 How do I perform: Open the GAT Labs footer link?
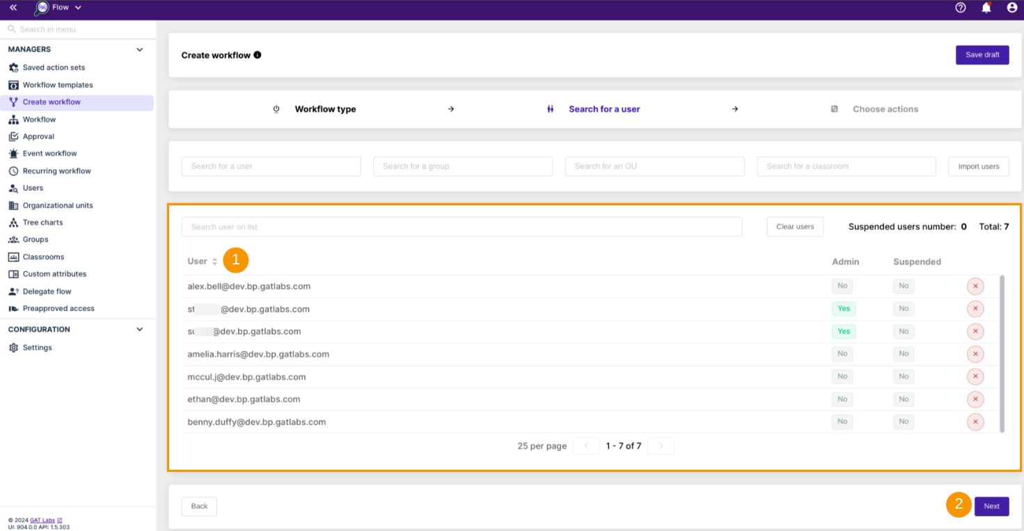[46, 520]
